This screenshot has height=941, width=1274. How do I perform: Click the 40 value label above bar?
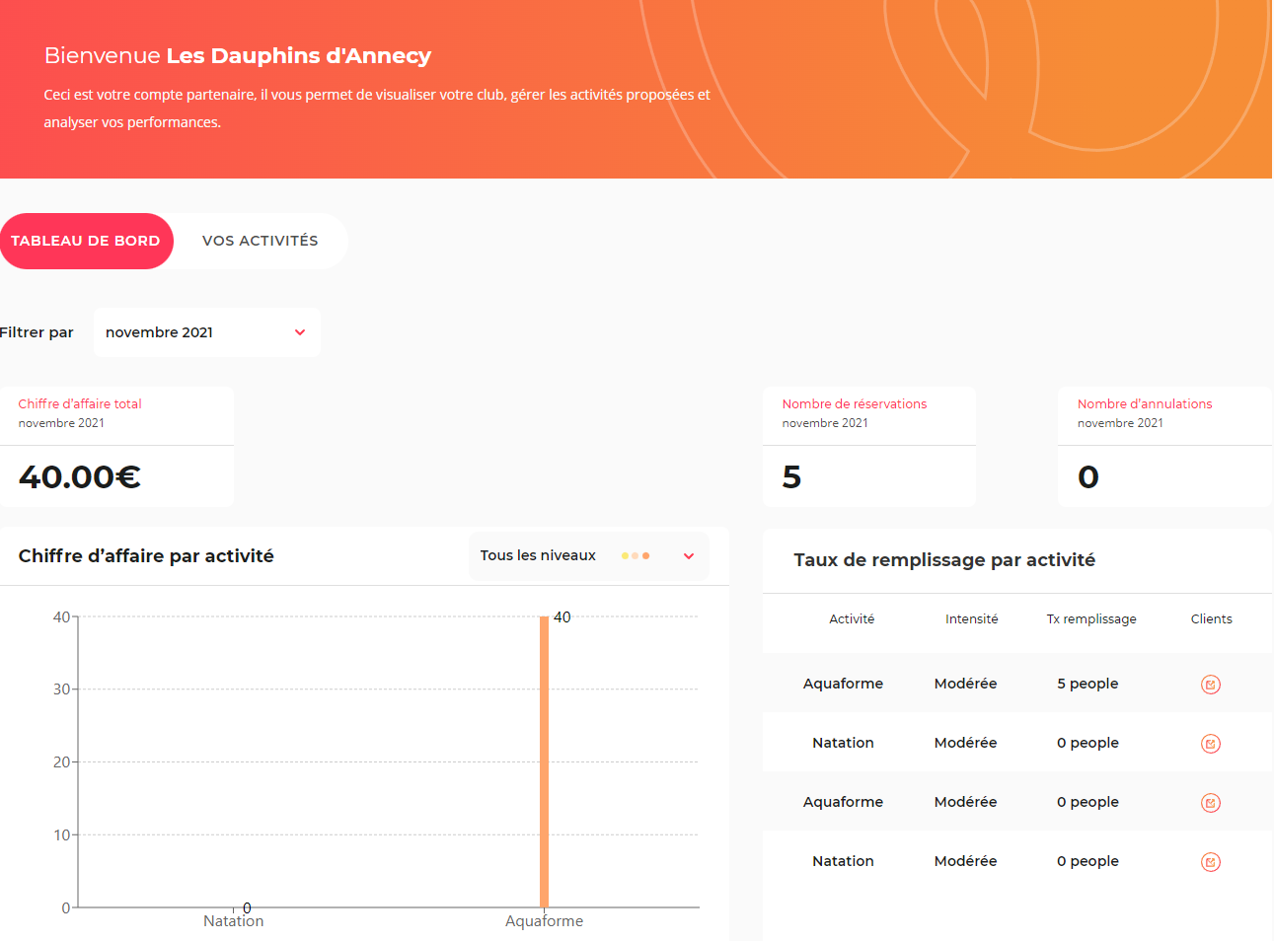point(562,617)
